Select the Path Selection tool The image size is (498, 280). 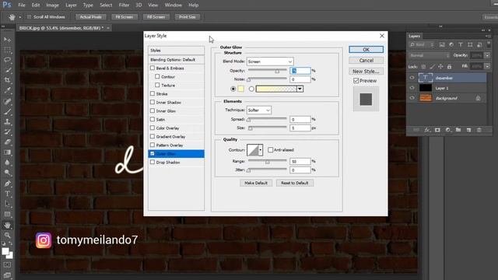pos(7,204)
